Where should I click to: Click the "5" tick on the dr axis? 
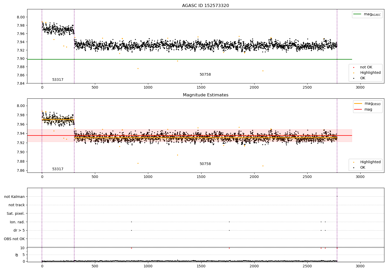point(24,255)
